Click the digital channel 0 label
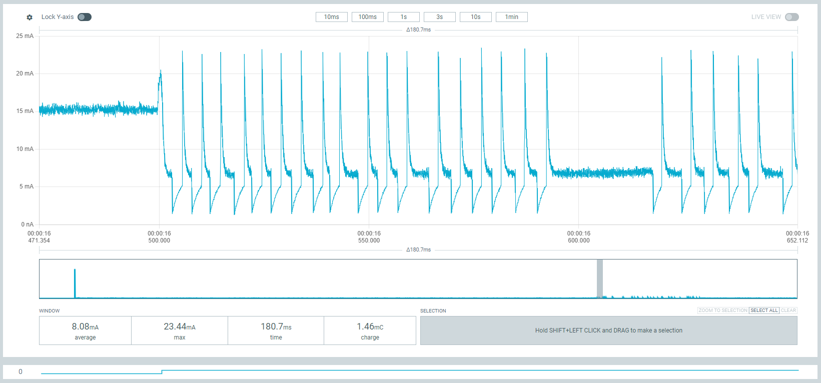The width and height of the screenshot is (821, 383). click(21, 371)
